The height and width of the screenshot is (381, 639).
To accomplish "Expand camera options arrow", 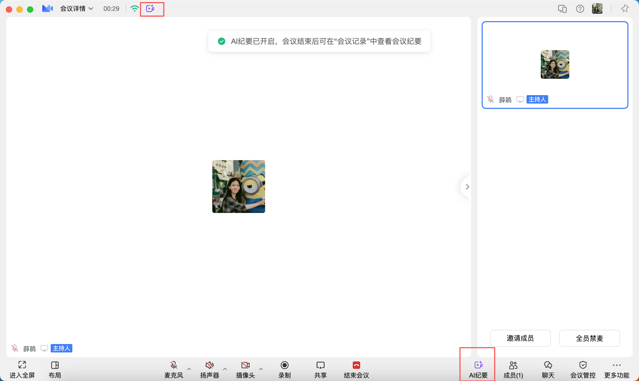I will point(261,369).
